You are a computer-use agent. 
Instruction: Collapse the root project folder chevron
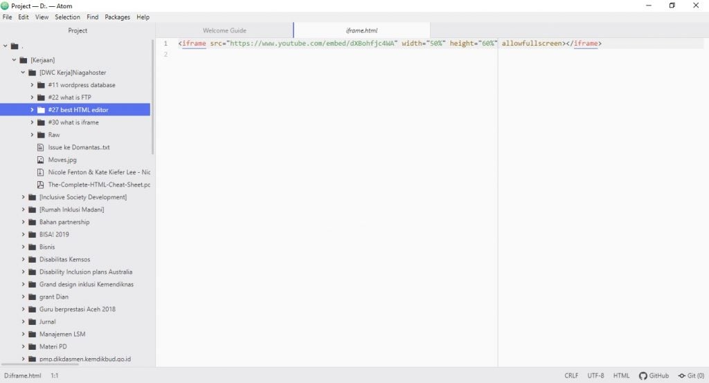point(6,46)
